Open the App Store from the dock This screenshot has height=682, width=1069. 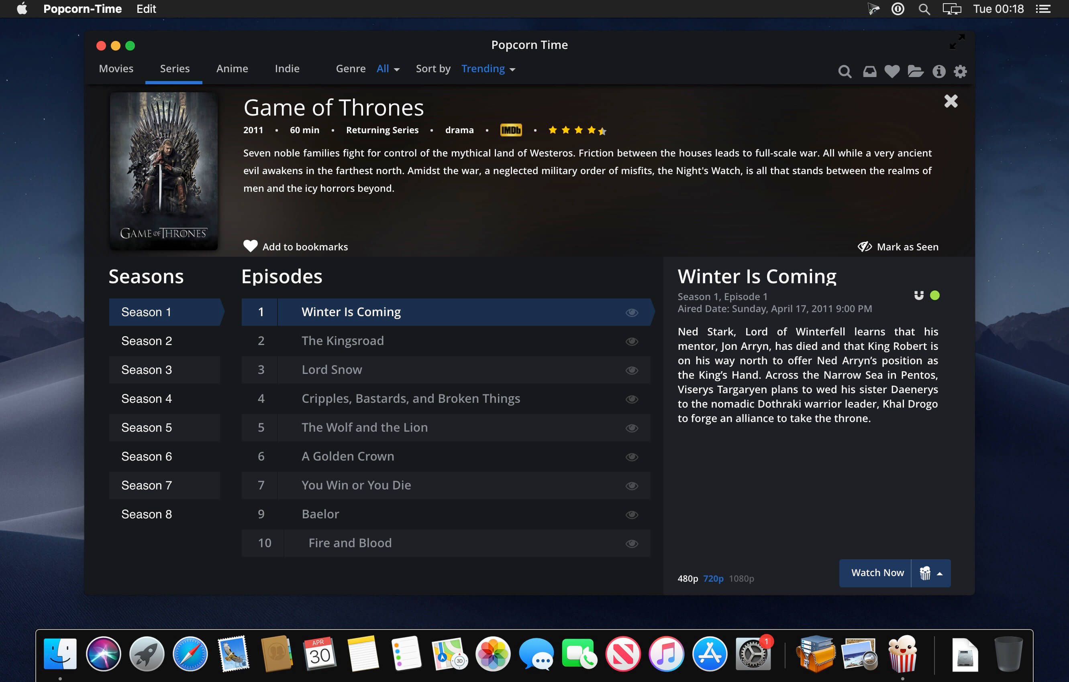(710, 654)
